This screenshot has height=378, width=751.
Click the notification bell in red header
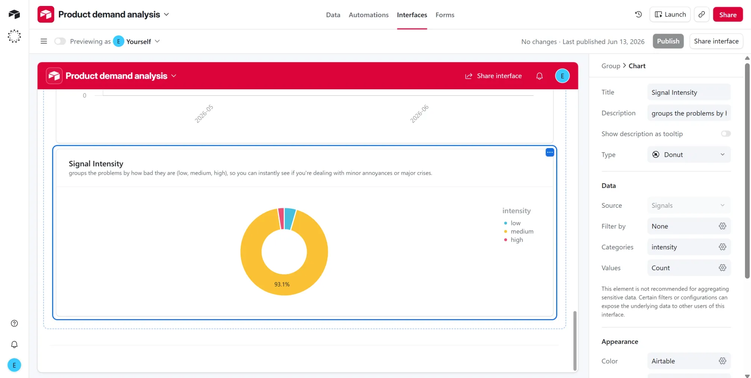point(540,76)
